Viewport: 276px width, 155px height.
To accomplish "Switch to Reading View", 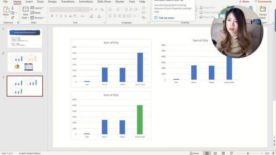I will [x=223, y=153].
